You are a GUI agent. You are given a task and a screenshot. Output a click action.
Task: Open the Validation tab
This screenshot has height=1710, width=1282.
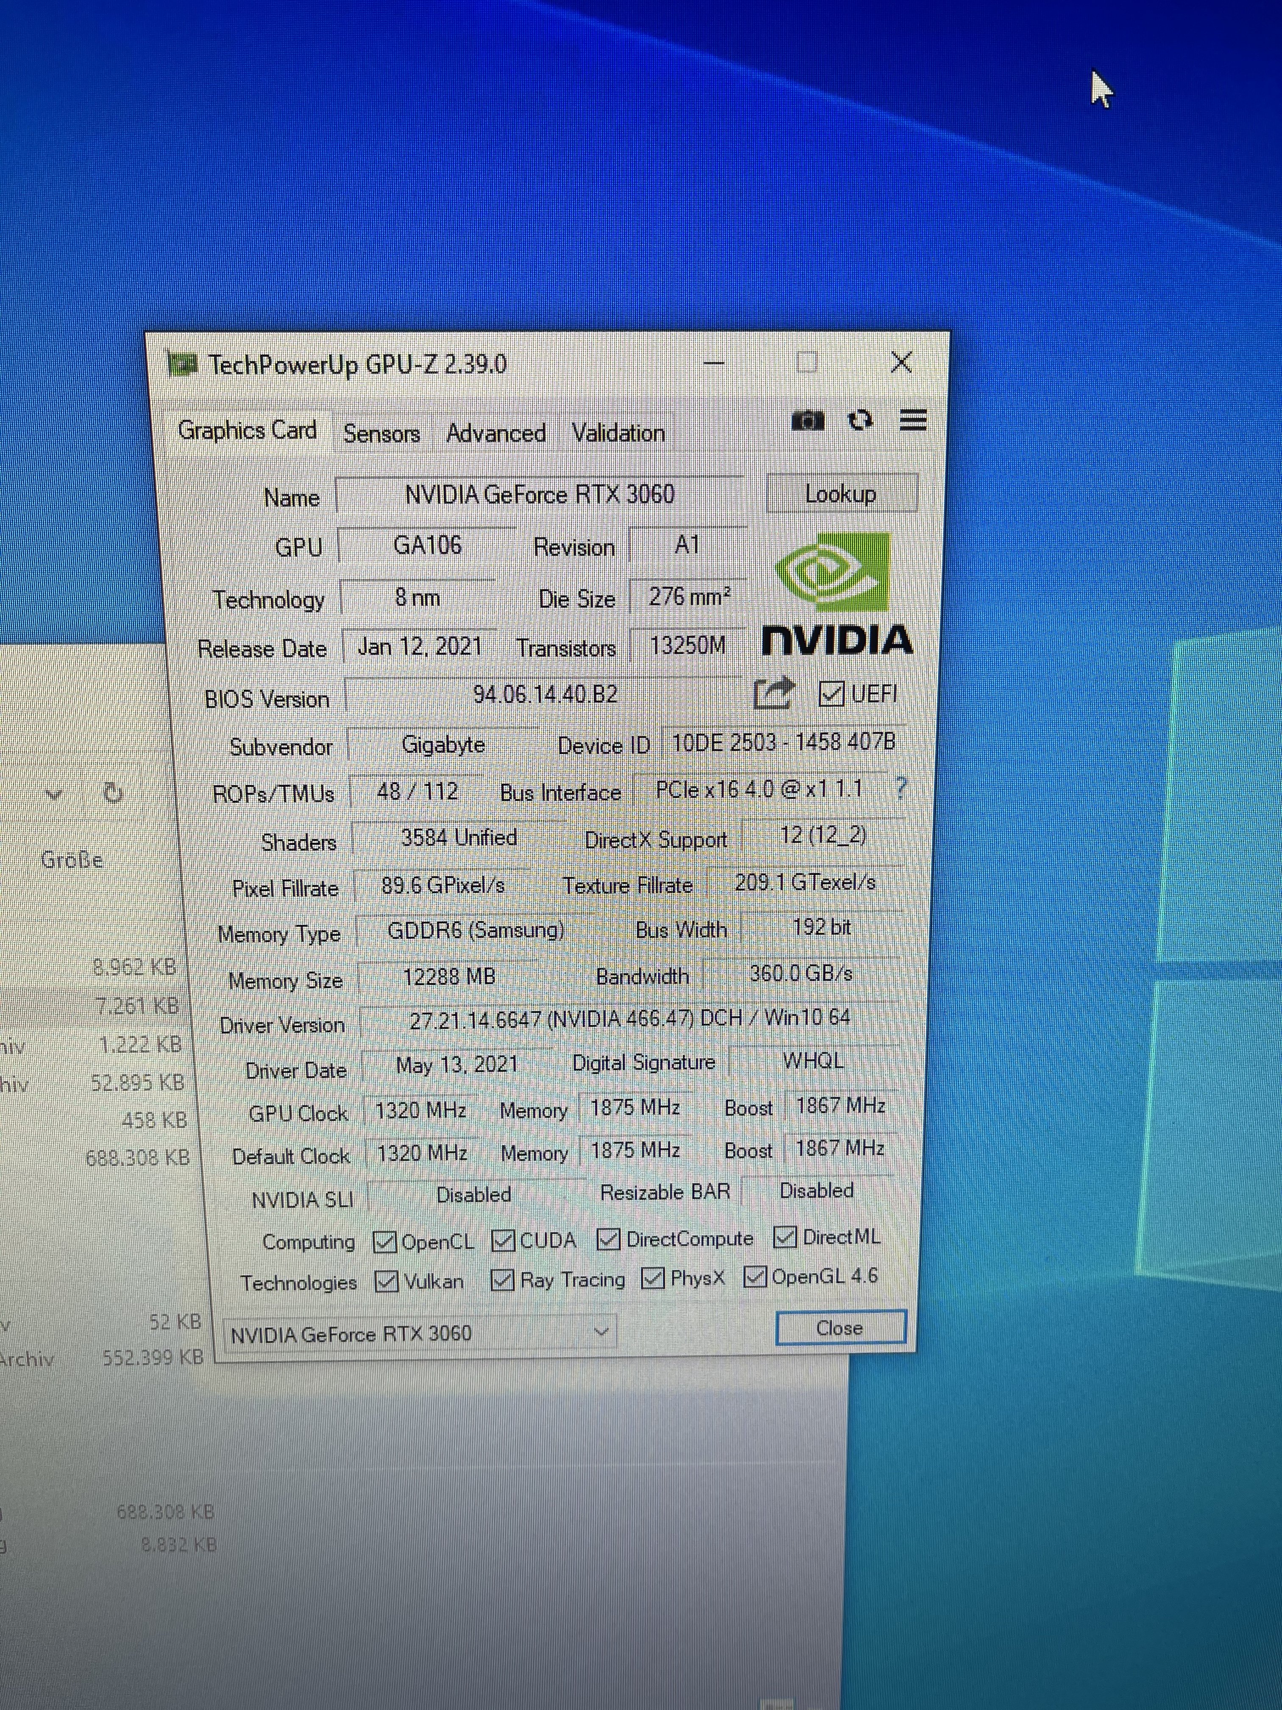click(x=617, y=433)
